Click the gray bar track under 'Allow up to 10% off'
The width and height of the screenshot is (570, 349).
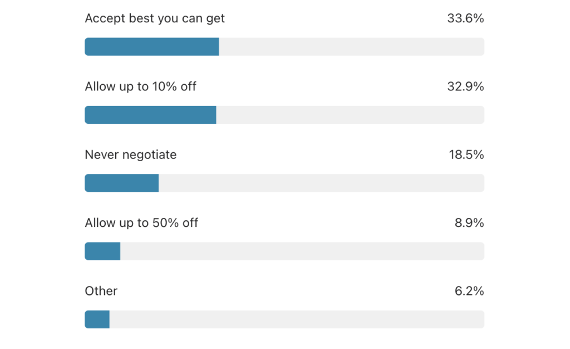pos(350,115)
